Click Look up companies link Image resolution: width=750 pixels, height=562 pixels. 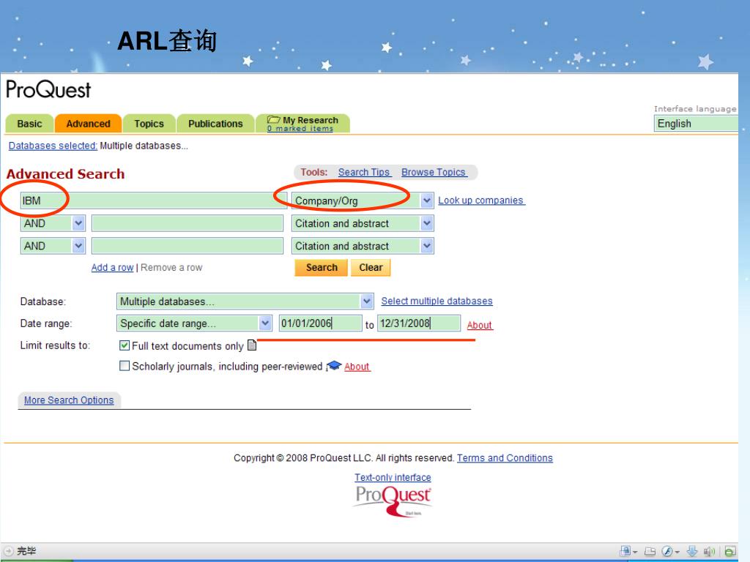[x=481, y=201]
